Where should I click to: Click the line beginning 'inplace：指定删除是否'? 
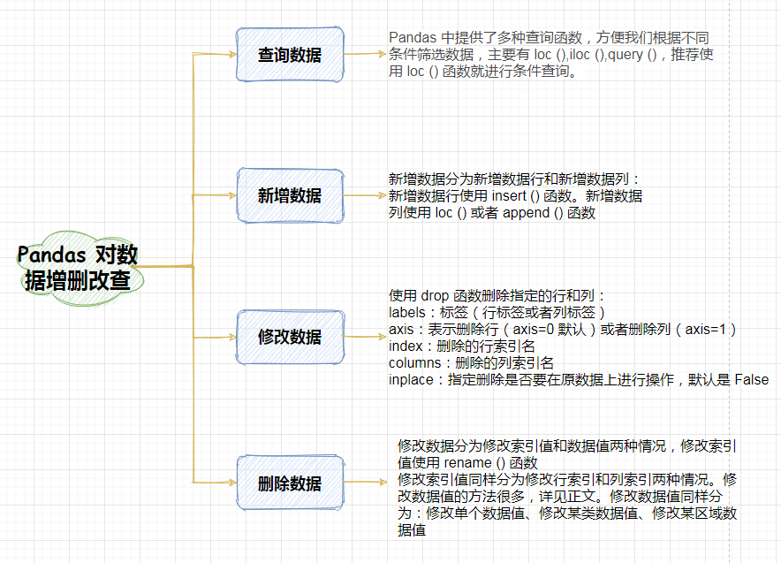(579, 380)
